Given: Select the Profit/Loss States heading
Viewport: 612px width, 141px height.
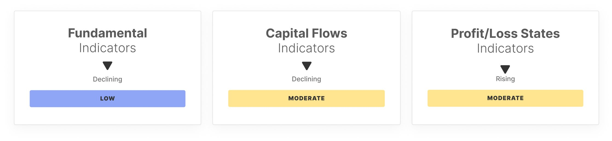Looking at the screenshot, I should point(505,33).
